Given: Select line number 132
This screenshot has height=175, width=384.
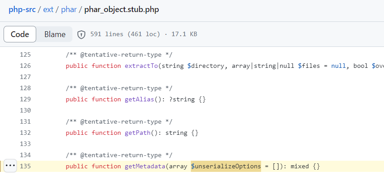Looking at the screenshot, I should [x=25, y=133].
